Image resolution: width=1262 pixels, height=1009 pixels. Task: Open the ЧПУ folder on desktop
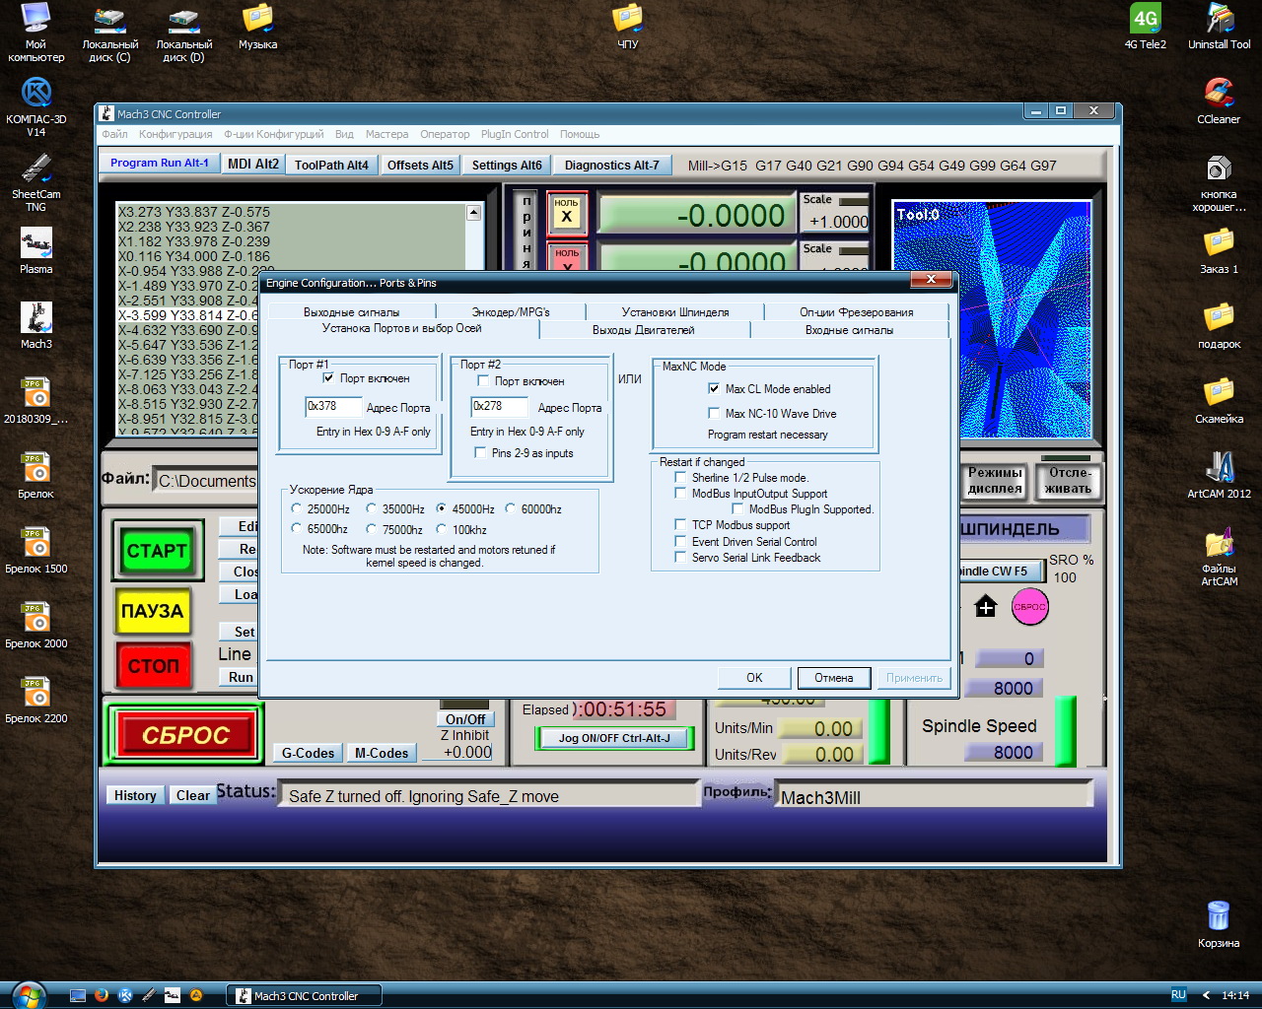click(x=627, y=28)
